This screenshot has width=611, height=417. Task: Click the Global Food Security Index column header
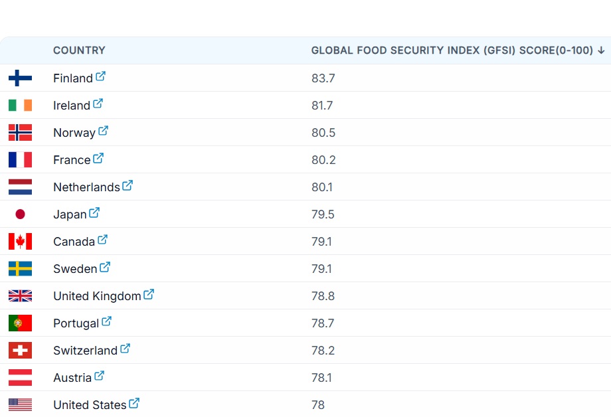(x=452, y=50)
